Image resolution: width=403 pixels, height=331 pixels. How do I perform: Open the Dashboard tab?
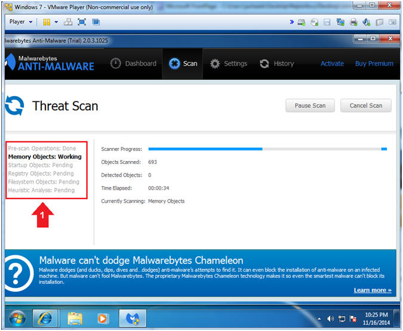(x=133, y=64)
